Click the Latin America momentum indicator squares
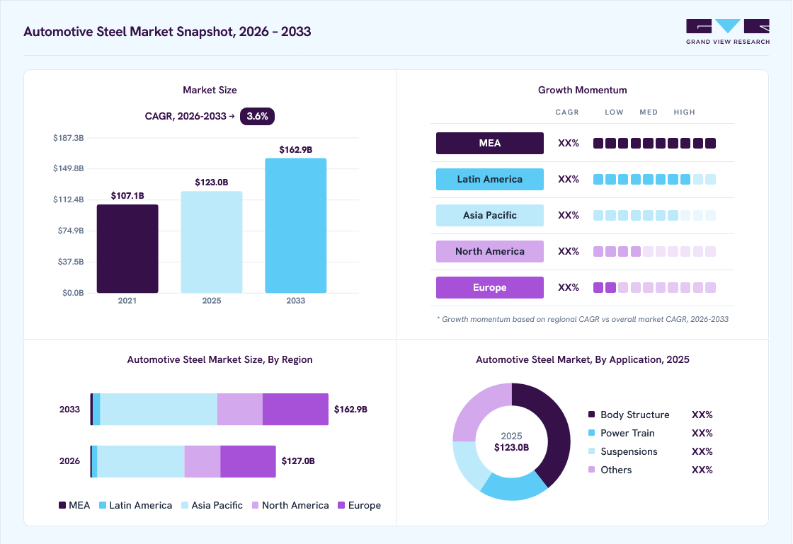 (654, 179)
